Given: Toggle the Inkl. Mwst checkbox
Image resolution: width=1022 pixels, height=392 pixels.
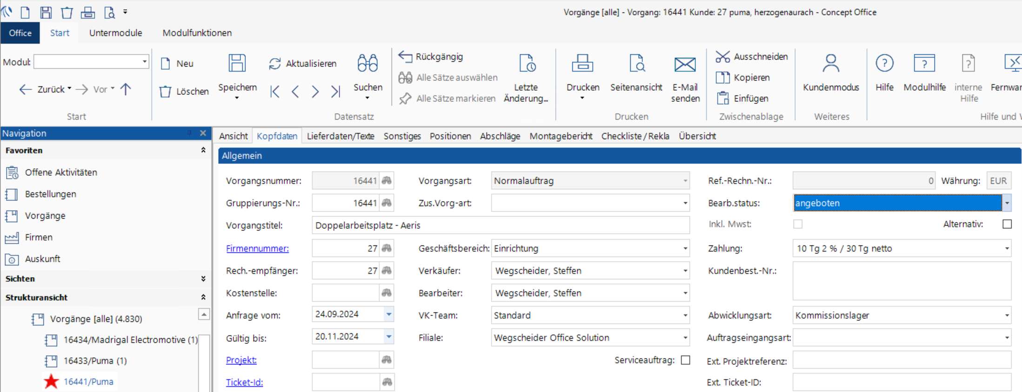Looking at the screenshot, I should [x=798, y=224].
